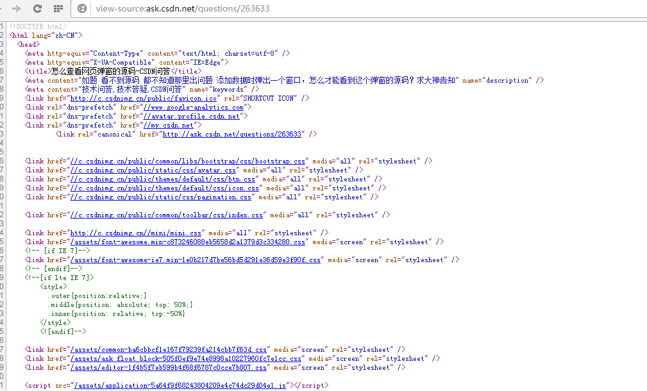Image resolution: width=647 pixels, height=391 pixels.
Task: Open the application-5a64f9 js link
Action: (180, 386)
